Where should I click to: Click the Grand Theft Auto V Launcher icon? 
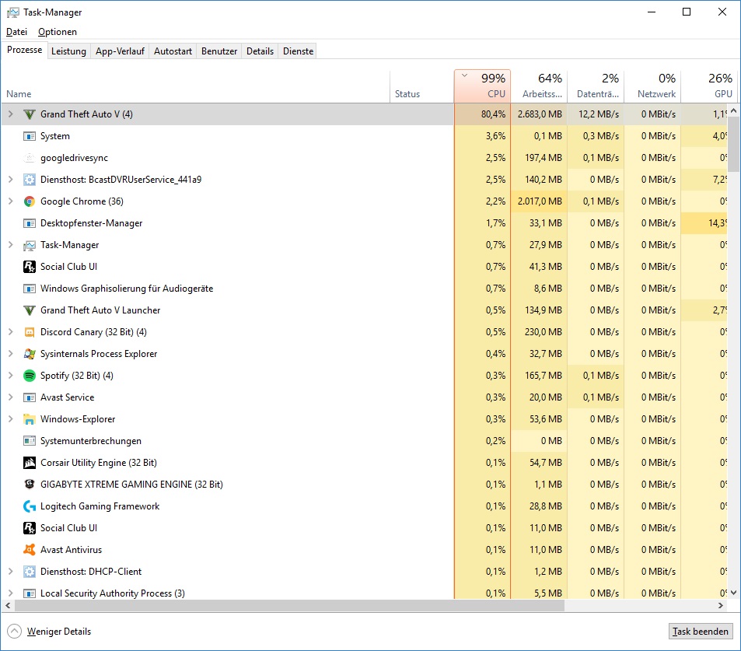pyautogui.click(x=30, y=310)
